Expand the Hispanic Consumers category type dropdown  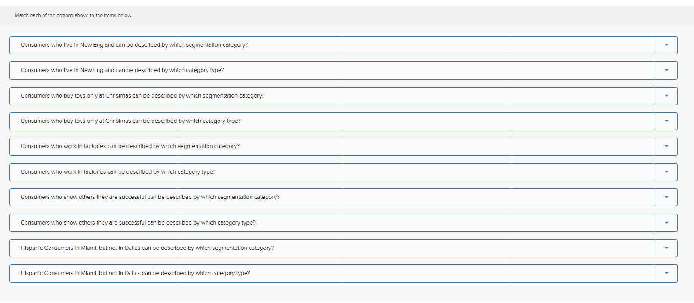coord(666,273)
